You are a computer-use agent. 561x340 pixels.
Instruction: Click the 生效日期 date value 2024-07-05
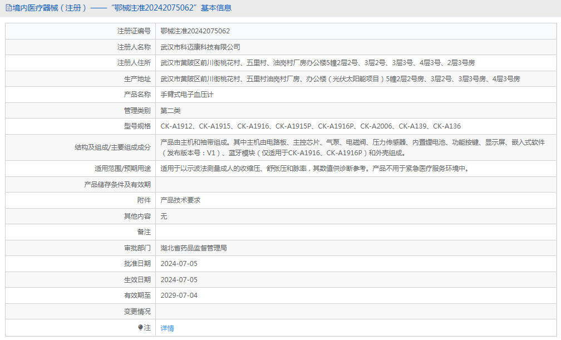point(179,280)
